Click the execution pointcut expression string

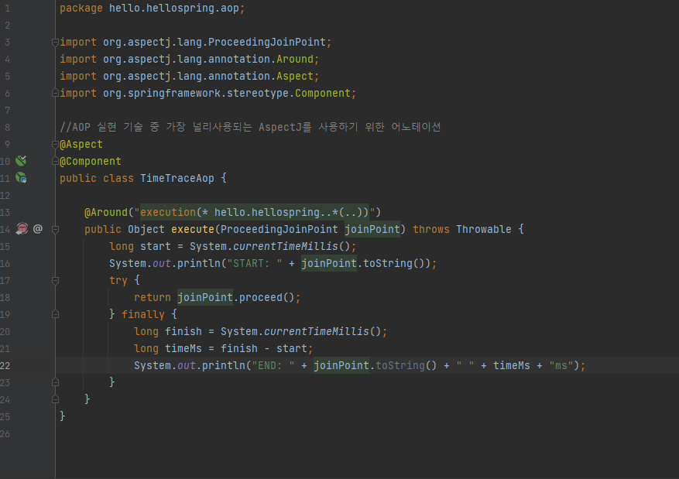coord(255,212)
